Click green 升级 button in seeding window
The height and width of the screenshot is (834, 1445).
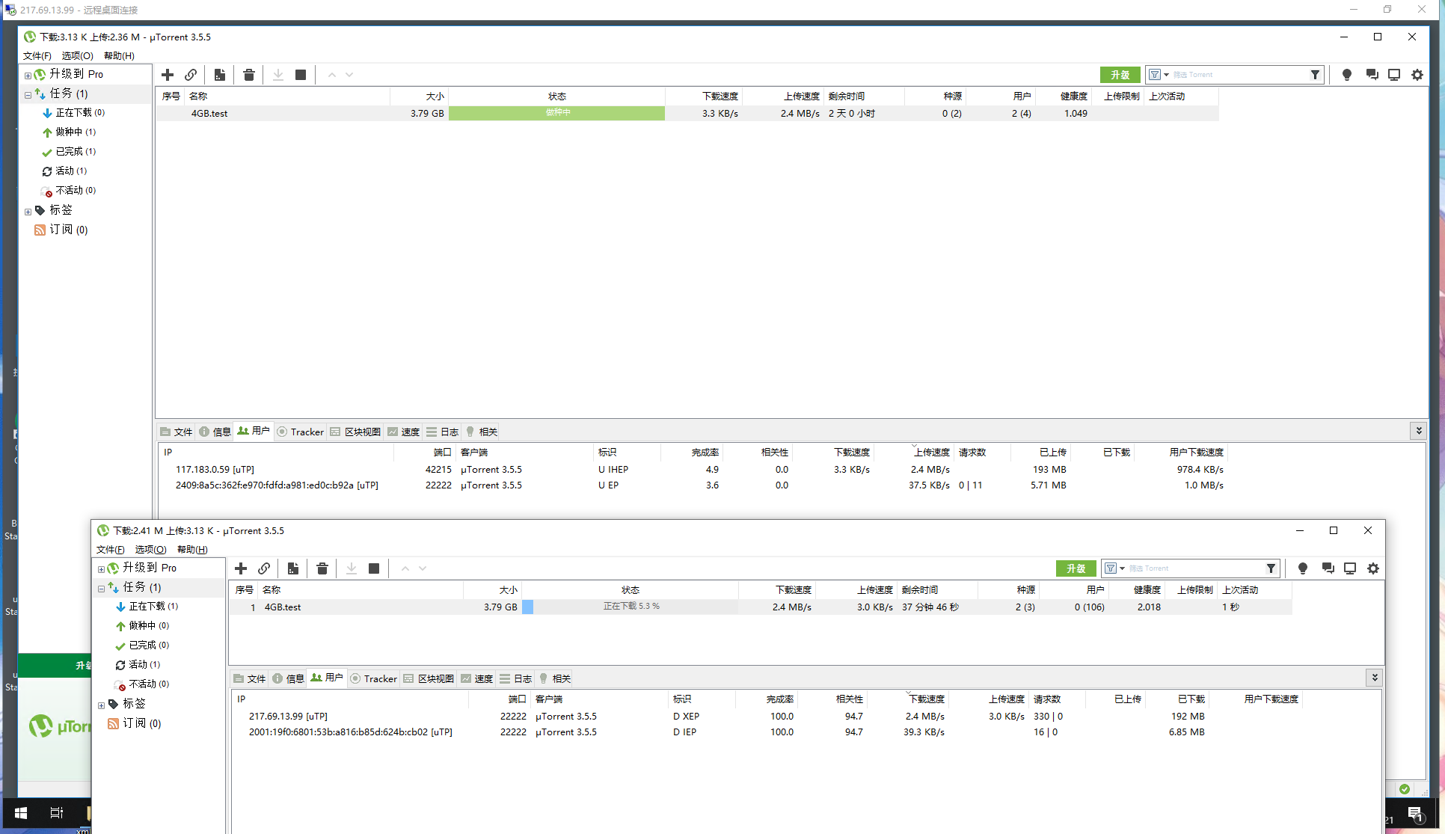pos(1120,75)
